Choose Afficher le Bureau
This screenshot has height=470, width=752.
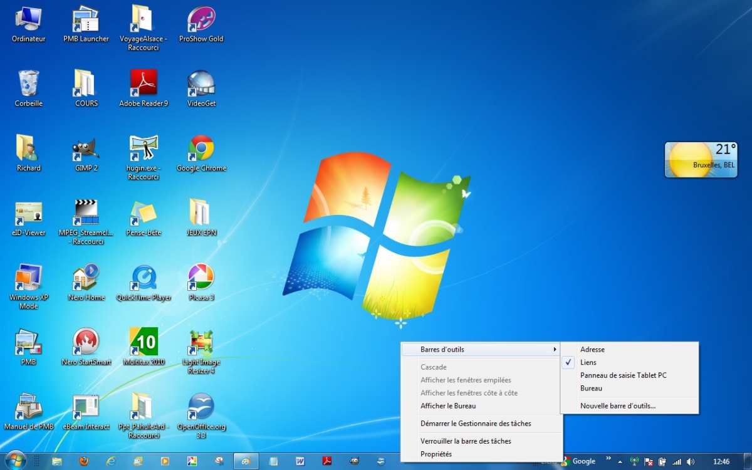click(481, 406)
